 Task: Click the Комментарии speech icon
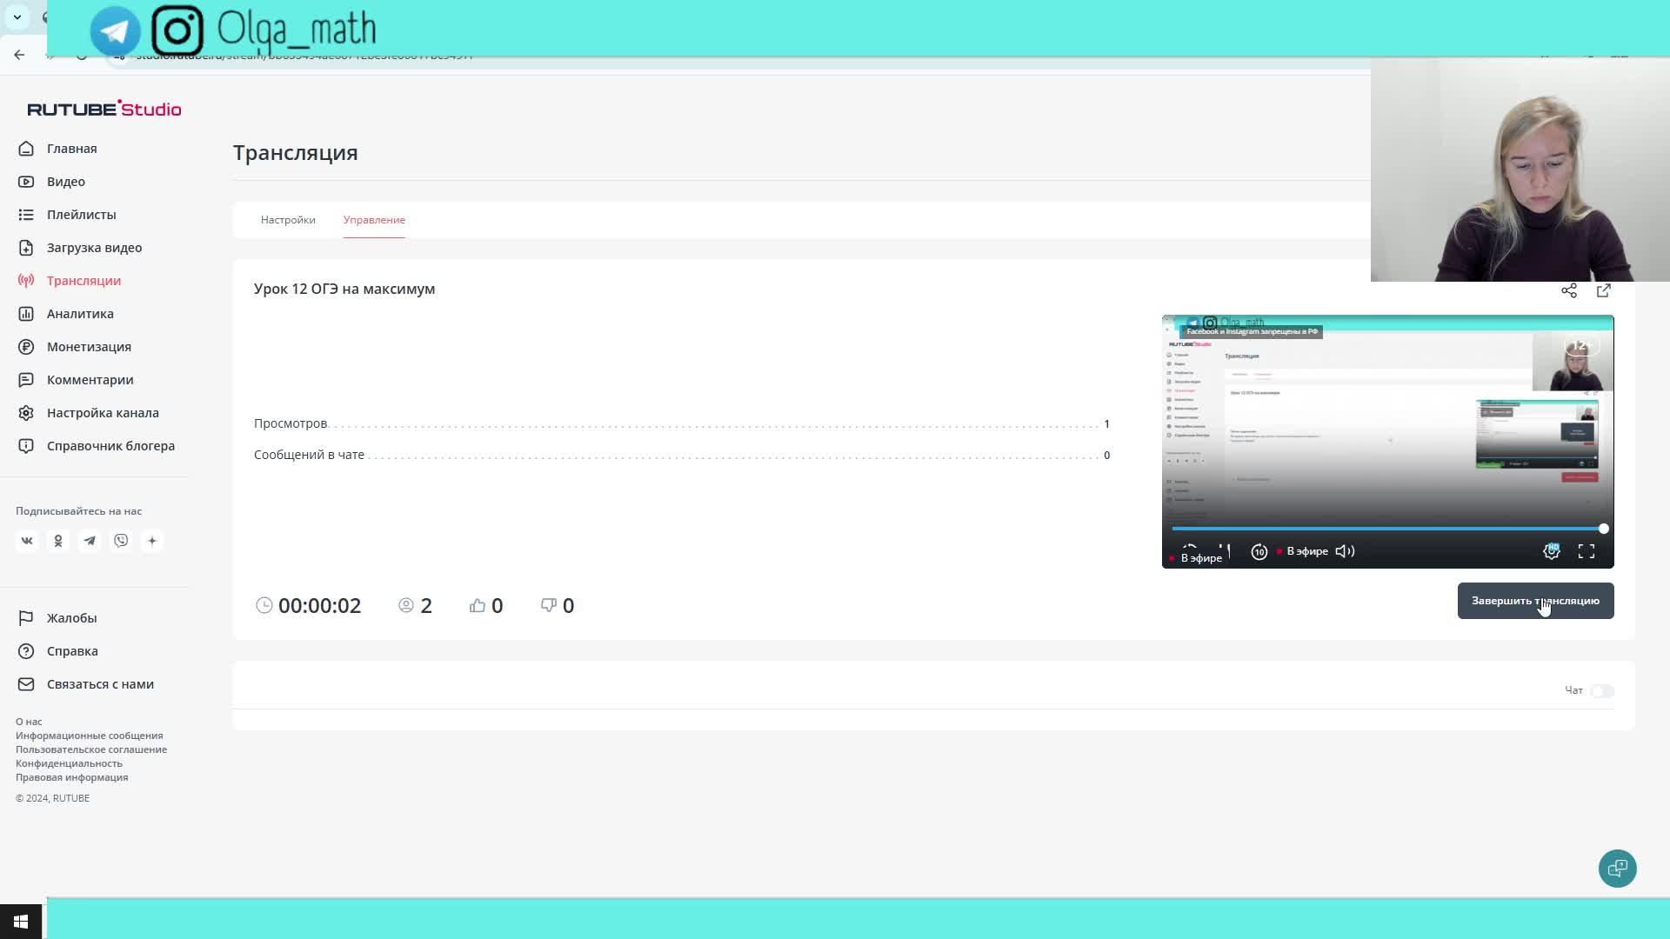(26, 380)
